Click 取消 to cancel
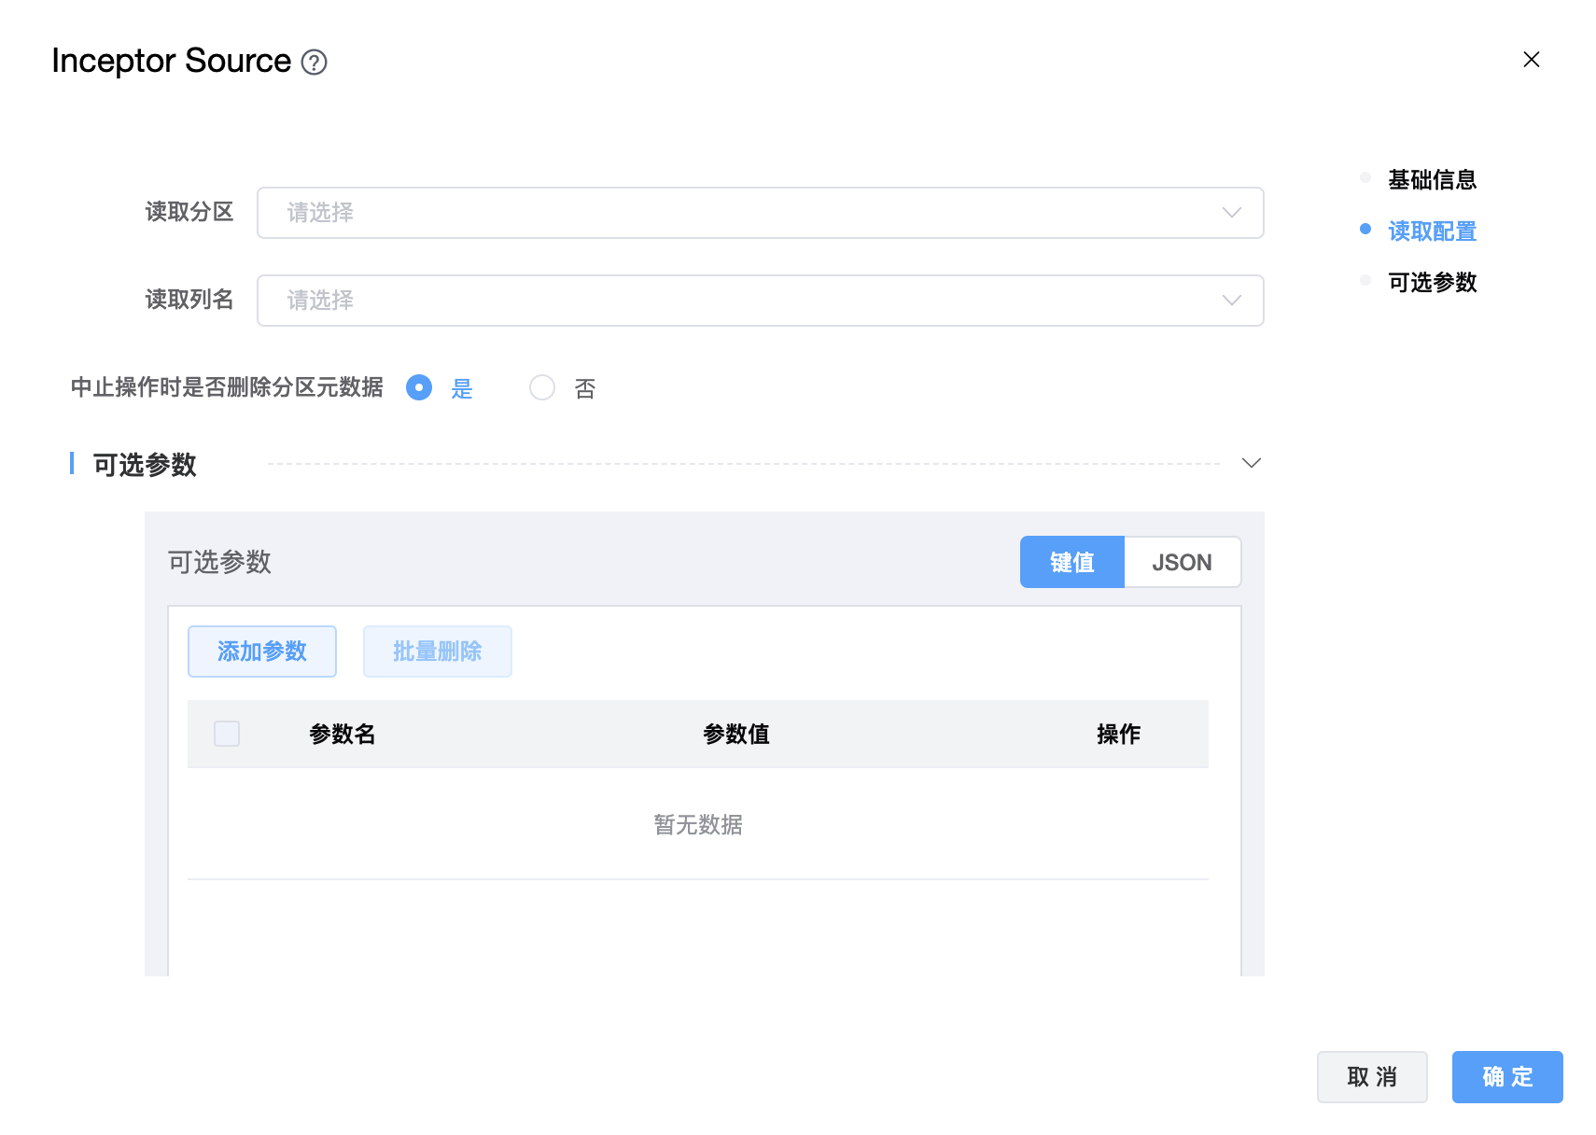The width and height of the screenshot is (1596, 1135). click(1371, 1077)
